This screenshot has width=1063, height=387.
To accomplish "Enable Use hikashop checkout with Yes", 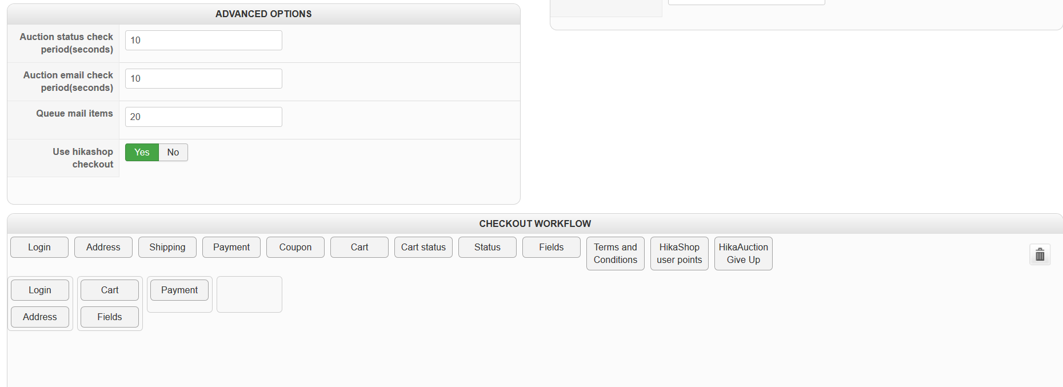I will [142, 152].
